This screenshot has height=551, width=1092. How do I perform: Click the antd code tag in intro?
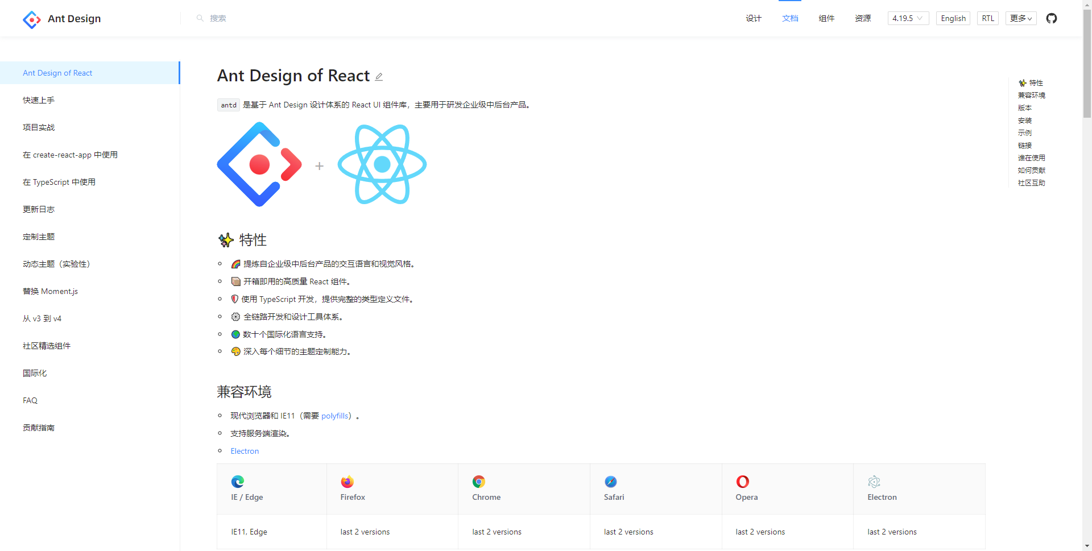click(229, 105)
